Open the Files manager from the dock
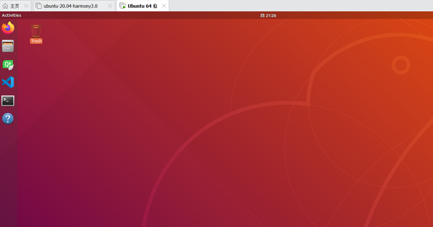This screenshot has width=433, height=227. 8,46
